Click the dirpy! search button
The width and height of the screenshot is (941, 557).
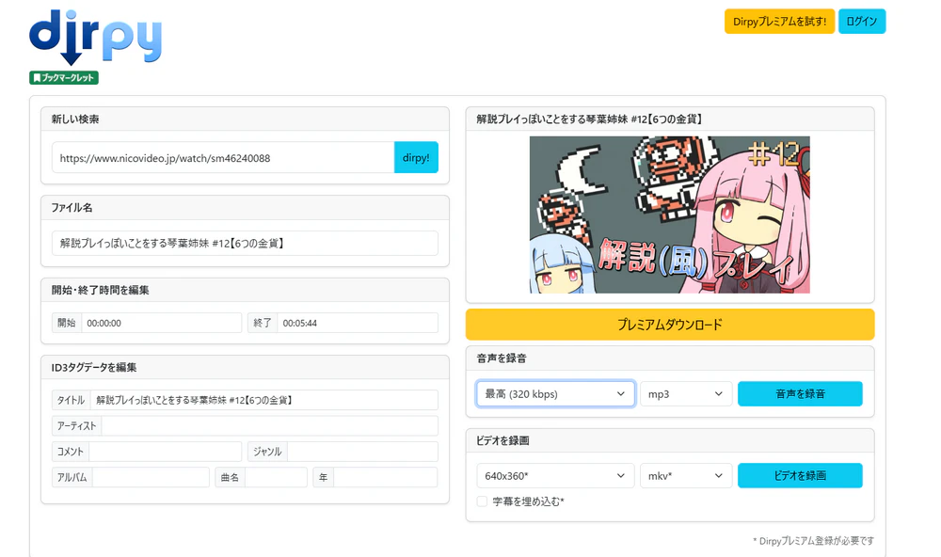click(x=416, y=157)
